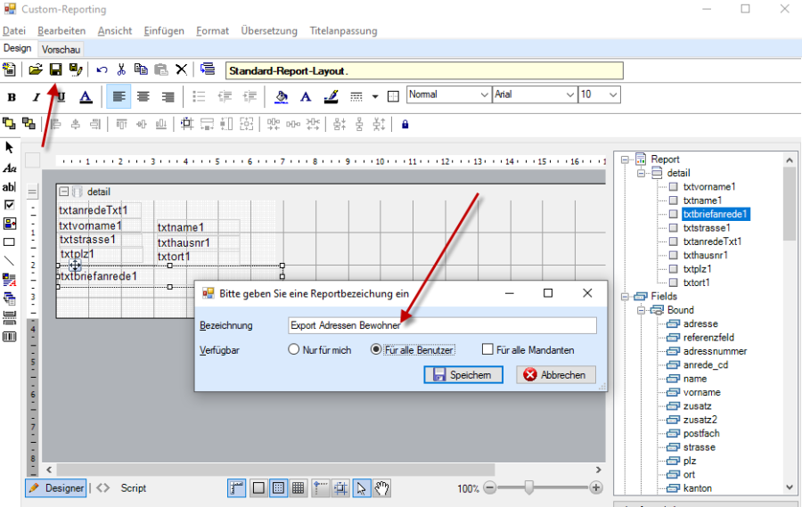Click the hand pan tool icon
This screenshot has height=507, width=802.
pyautogui.click(x=381, y=488)
